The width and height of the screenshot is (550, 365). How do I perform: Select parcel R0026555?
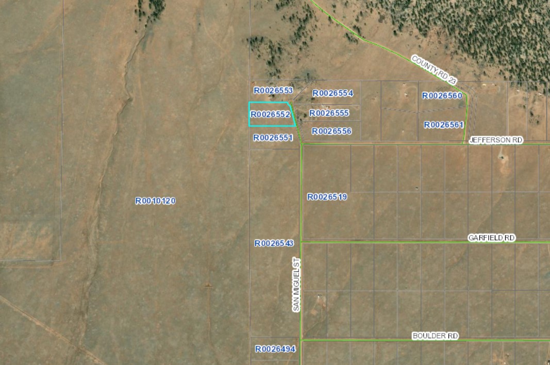pyautogui.click(x=329, y=113)
